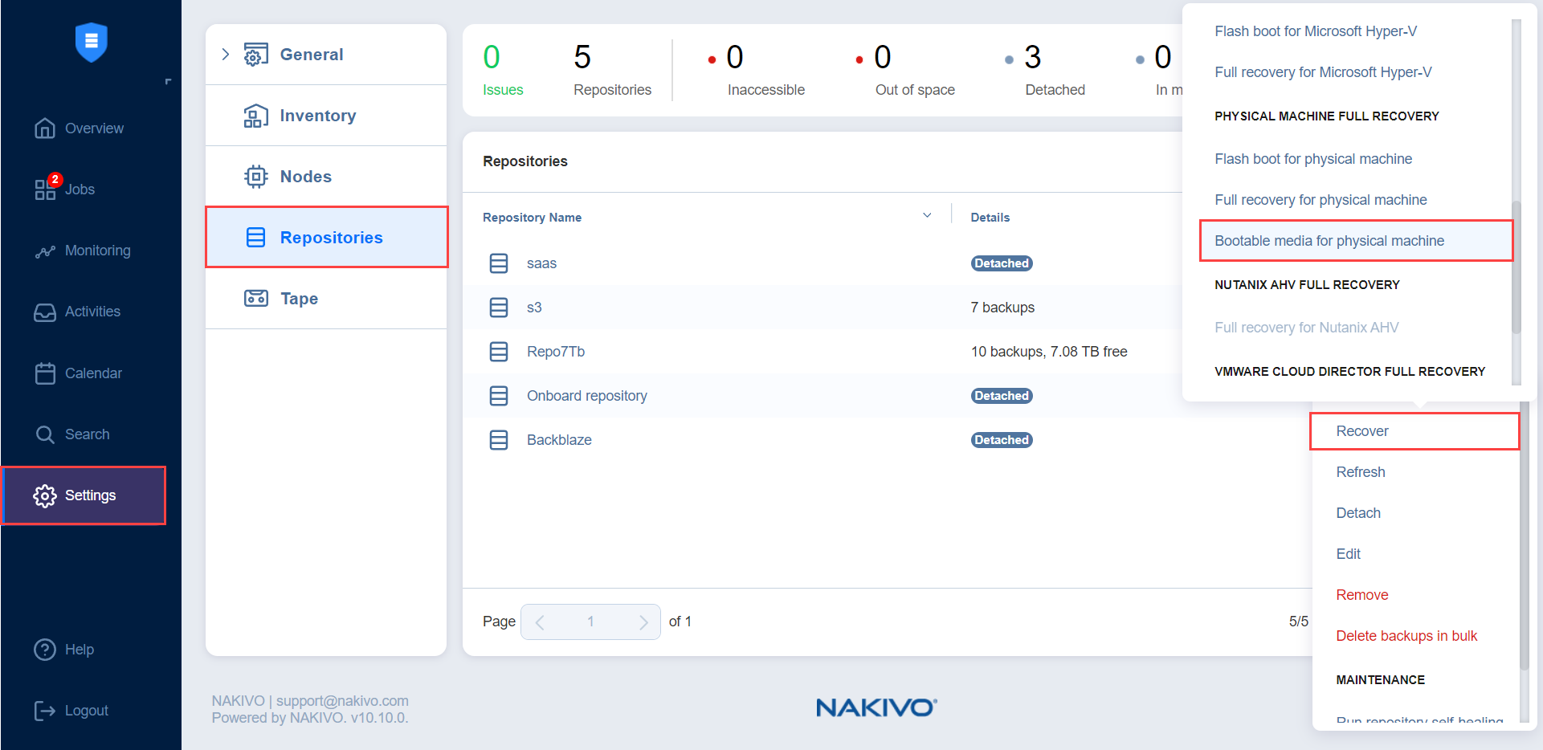
Task: Click the repository icon beside Repo7Tb
Action: pyautogui.click(x=499, y=352)
